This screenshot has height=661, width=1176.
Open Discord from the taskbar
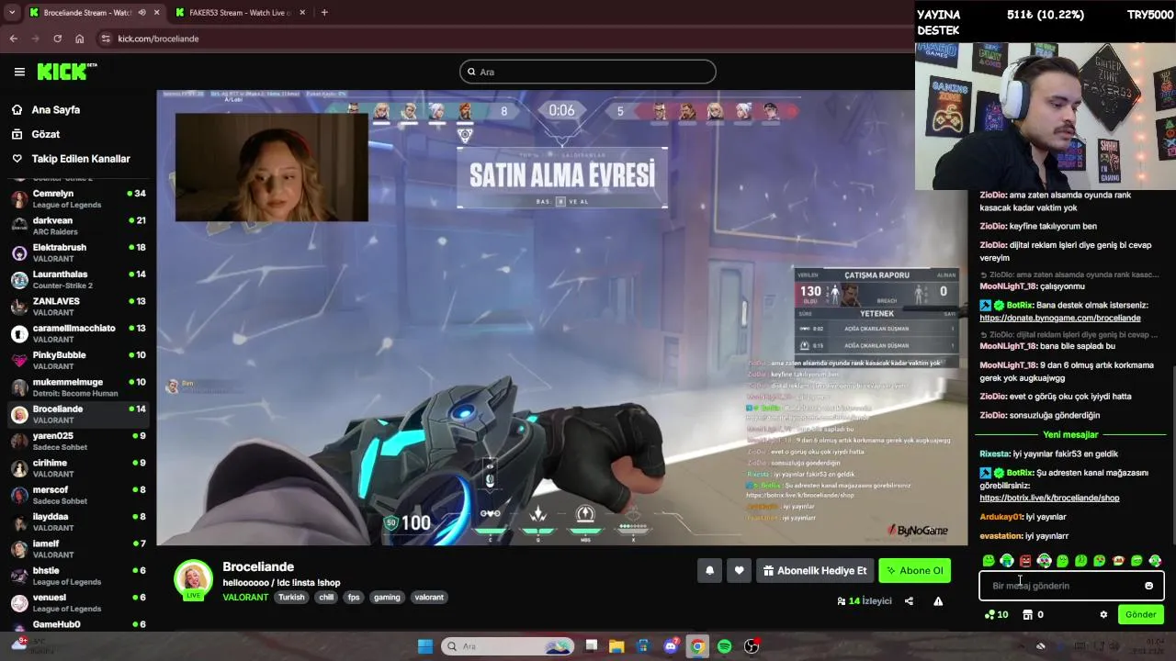(x=671, y=646)
